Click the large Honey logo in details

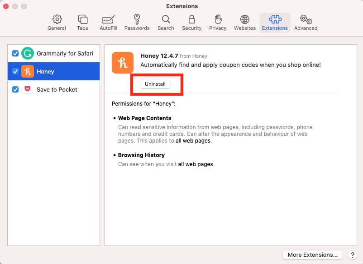123,63
